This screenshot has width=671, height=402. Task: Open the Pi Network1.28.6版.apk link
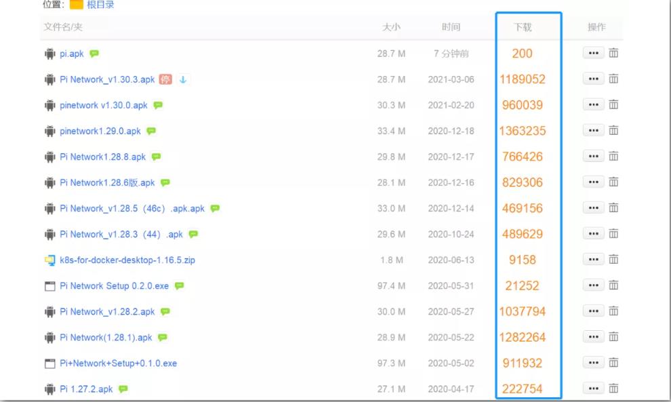tap(107, 182)
